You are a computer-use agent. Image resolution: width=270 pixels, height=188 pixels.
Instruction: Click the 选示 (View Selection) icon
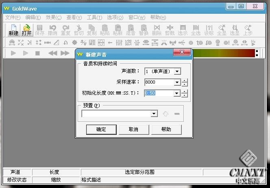tap(183, 30)
